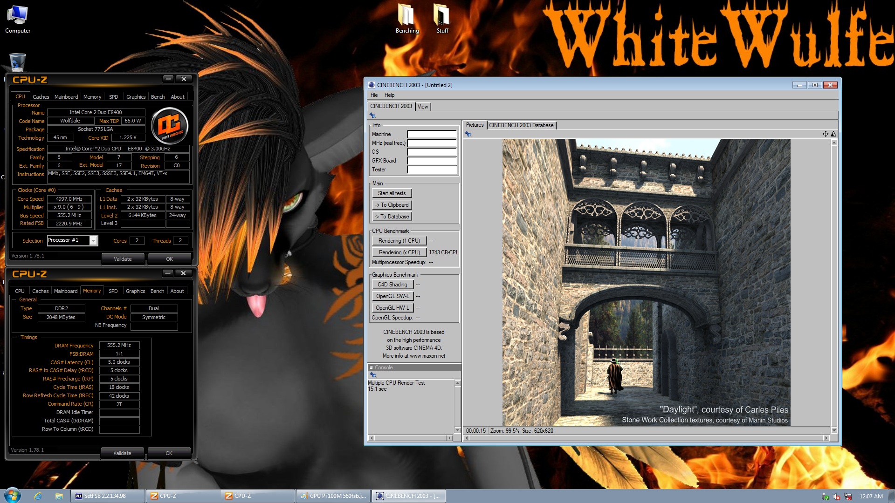Viewport: 895px width, 503px height.
Task: Select the Pictures tab
Action: (x=475, y=125)
